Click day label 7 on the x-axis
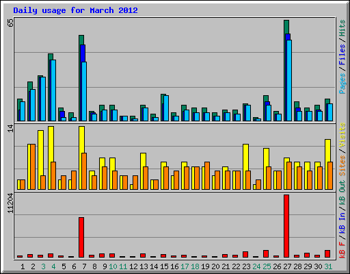350x274 pixels. (x=84, y=266)
